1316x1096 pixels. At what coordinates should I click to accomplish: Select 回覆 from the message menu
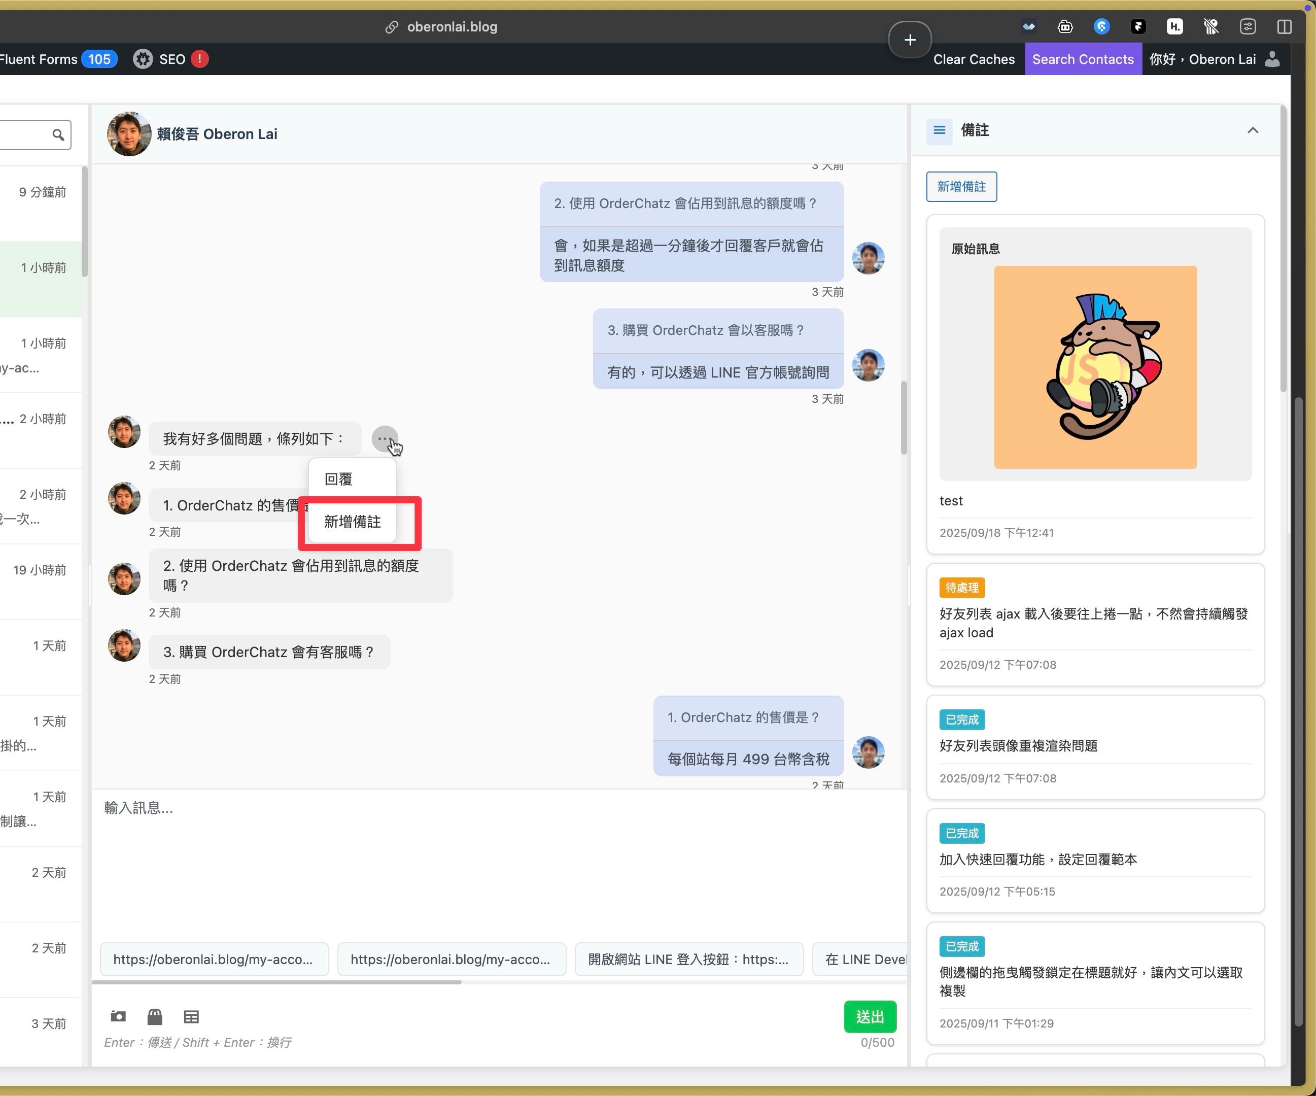pos(339,479)
